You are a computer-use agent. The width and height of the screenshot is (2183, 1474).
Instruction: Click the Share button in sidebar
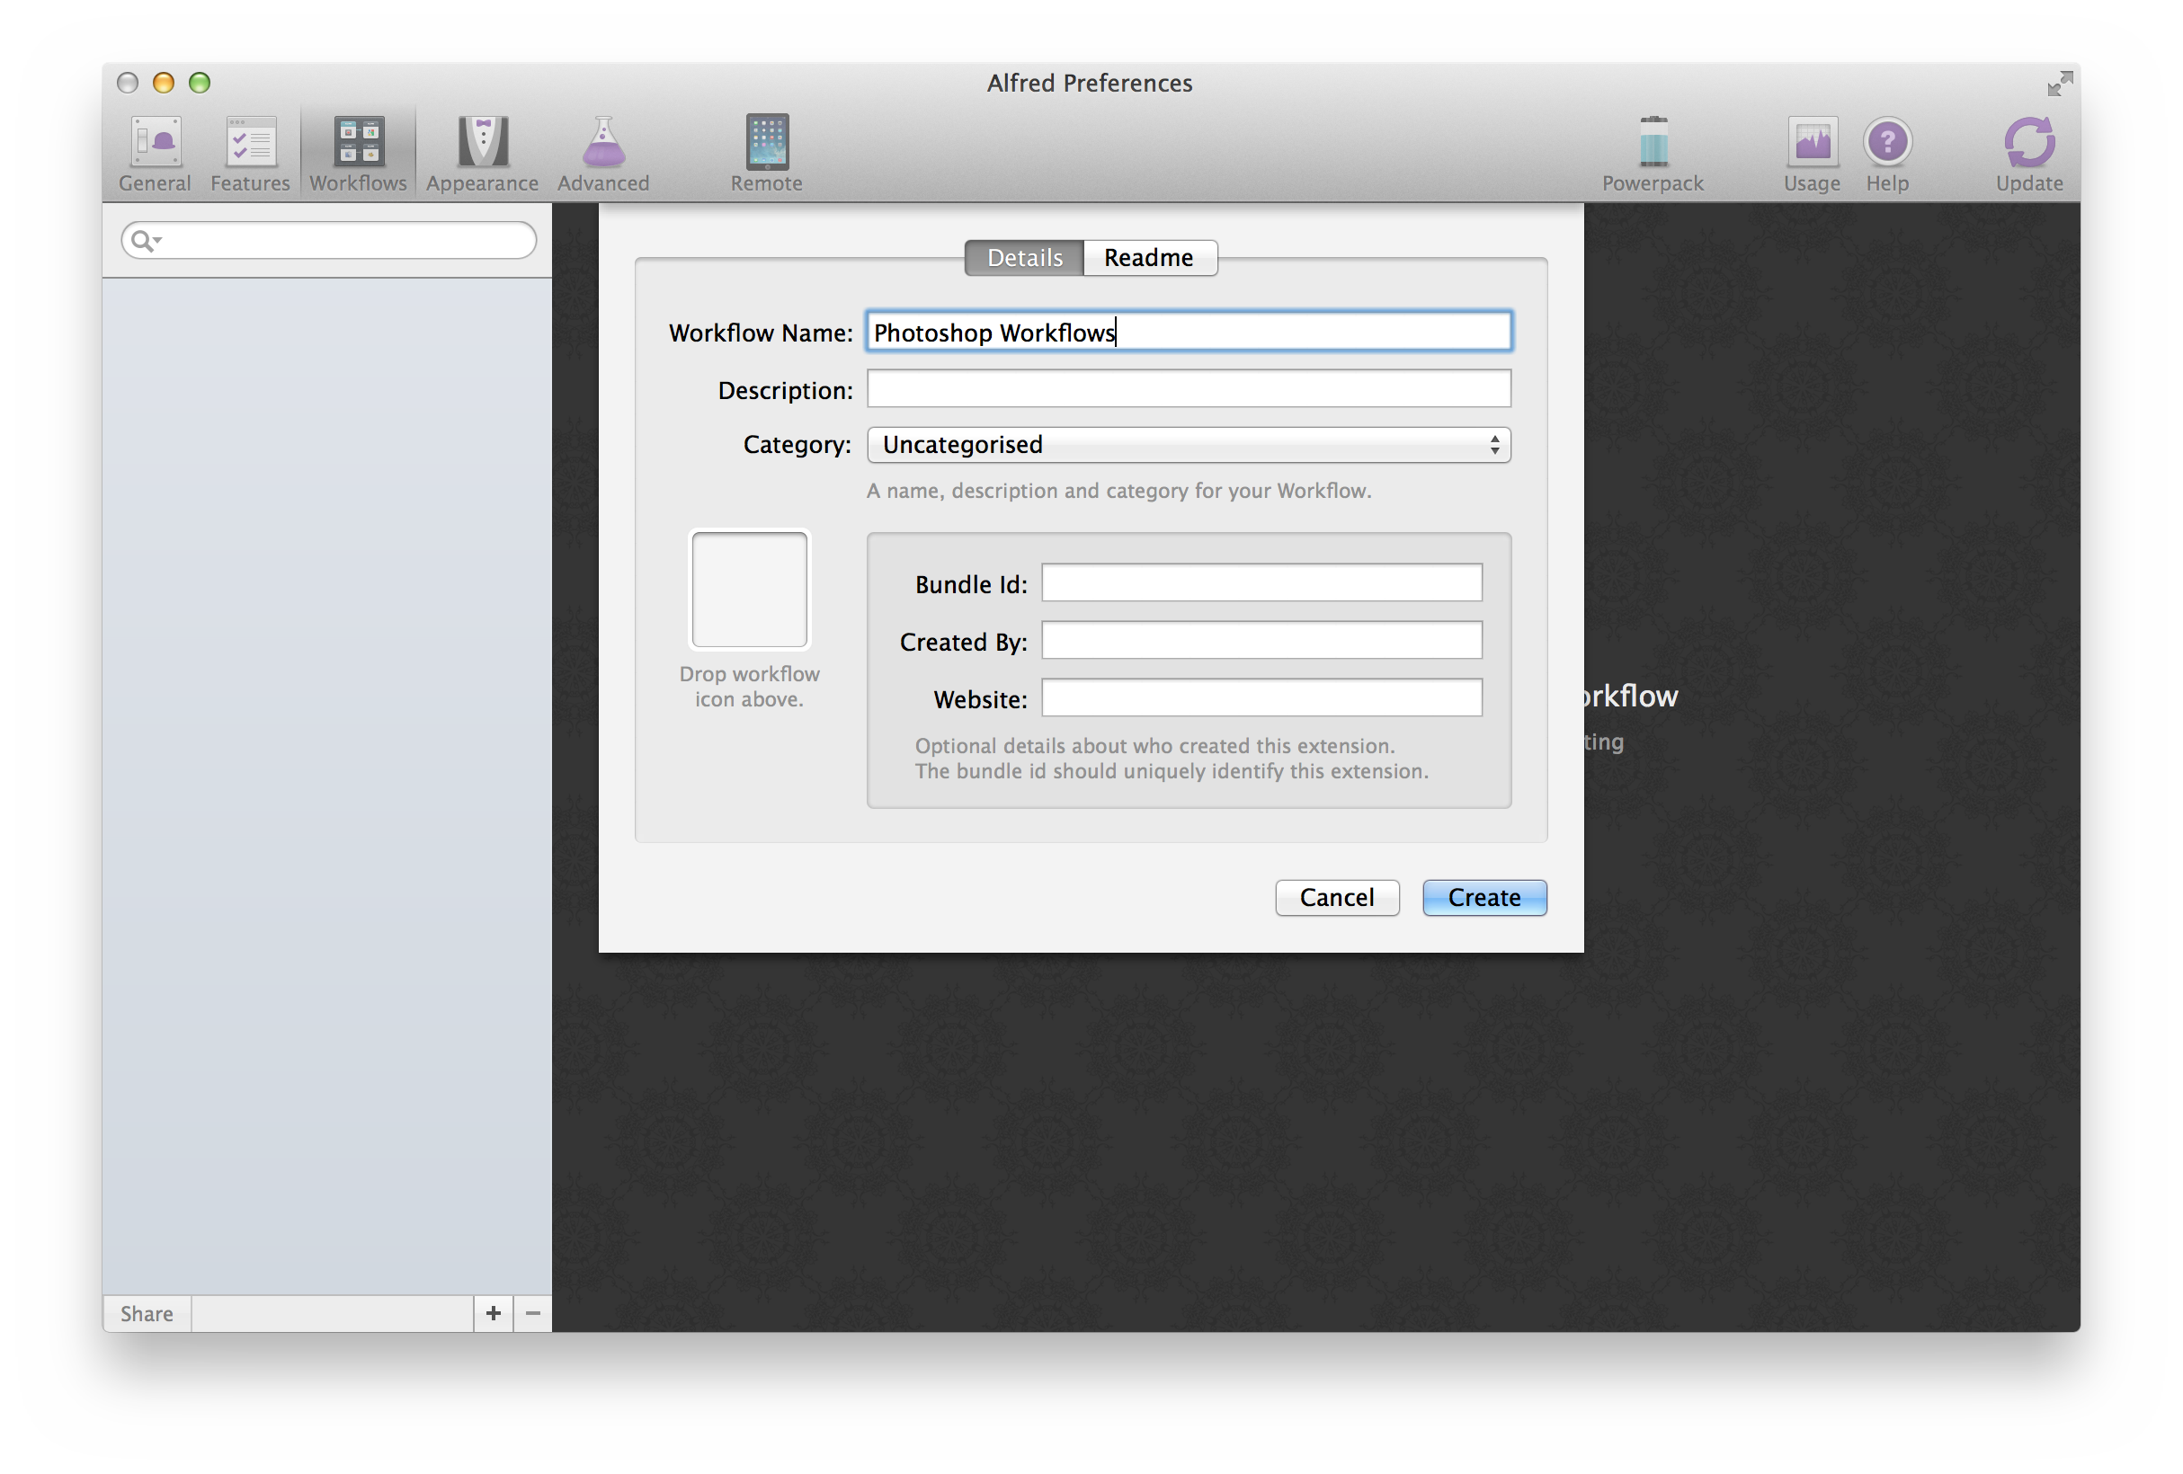pos(147,1313)
